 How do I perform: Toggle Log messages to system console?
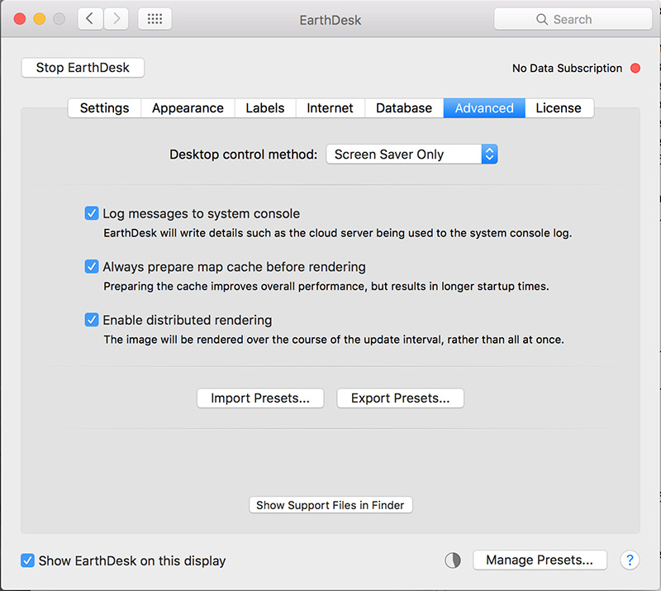(x=92, y=213)
